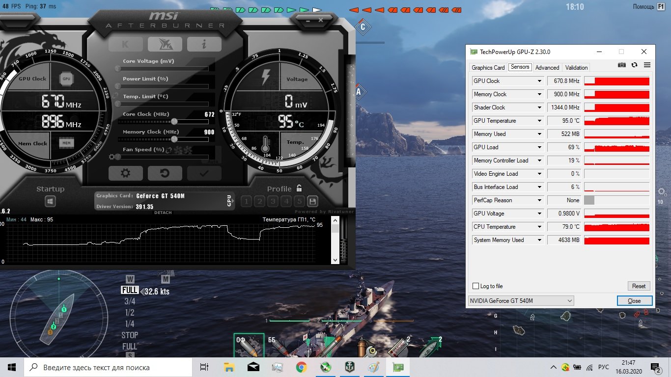Open Paint app from taskbar
The image size is (671, 377).
coord(373,367)
